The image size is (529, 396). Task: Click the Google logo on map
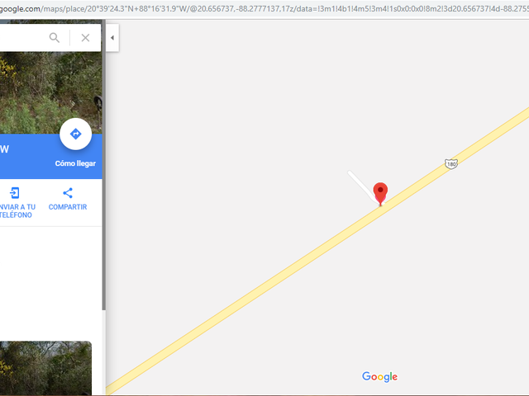click(380, 376)
